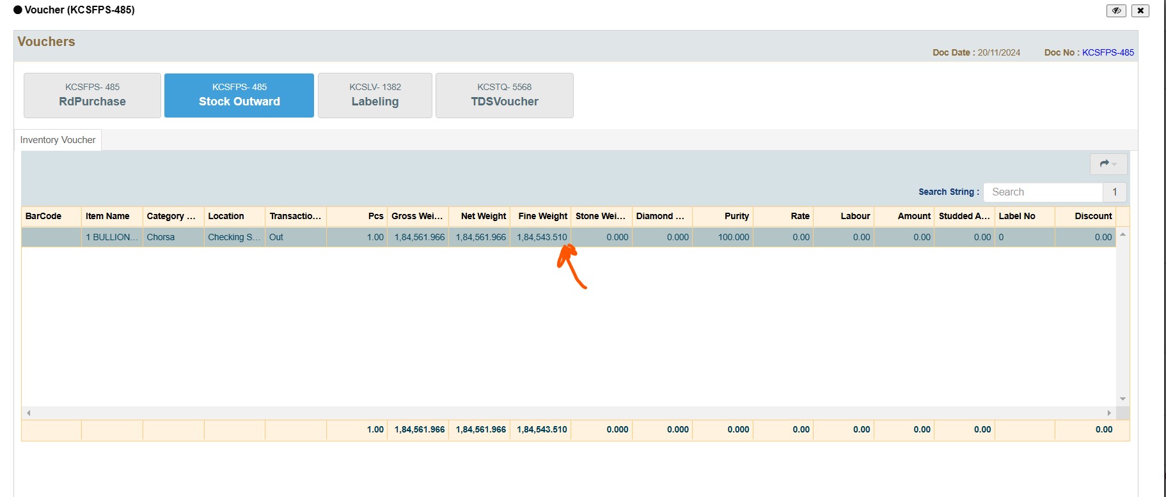Image resolution: width=1166 pixels, height=497 pixels.
Task: Click the Net Weight column header
Action: click(x=479, y=216)
